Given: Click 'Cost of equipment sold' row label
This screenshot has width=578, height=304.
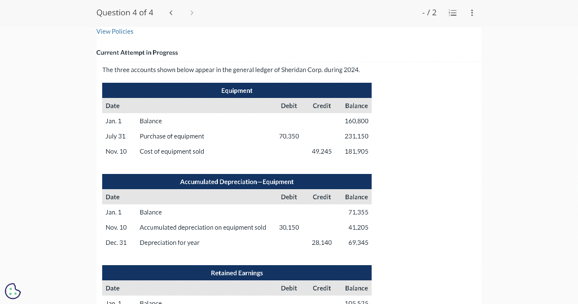Looking at the screenshot, I should tap(172, 151).
